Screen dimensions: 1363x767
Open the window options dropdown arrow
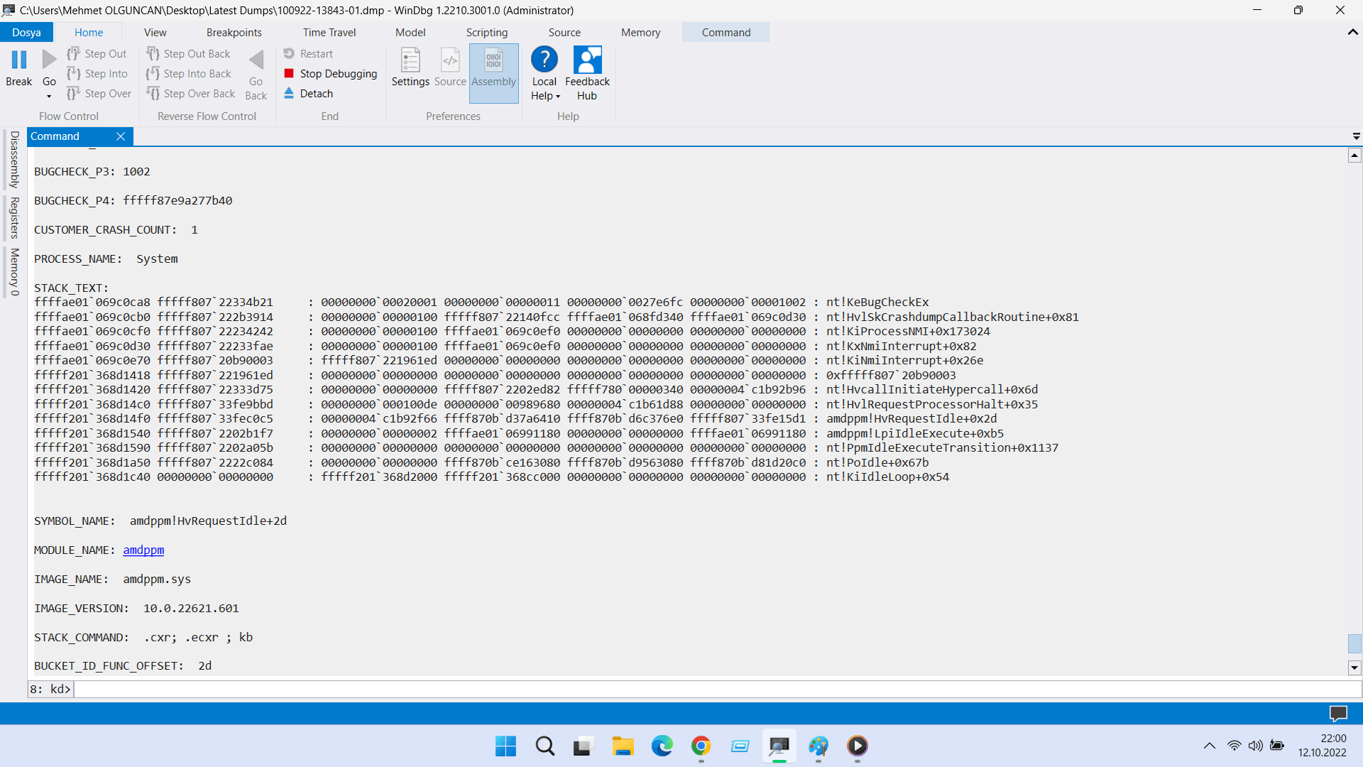[1356, 136]
